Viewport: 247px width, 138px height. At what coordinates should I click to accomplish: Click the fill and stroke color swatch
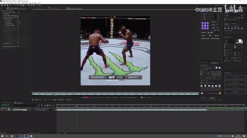[x=240, y=41]
